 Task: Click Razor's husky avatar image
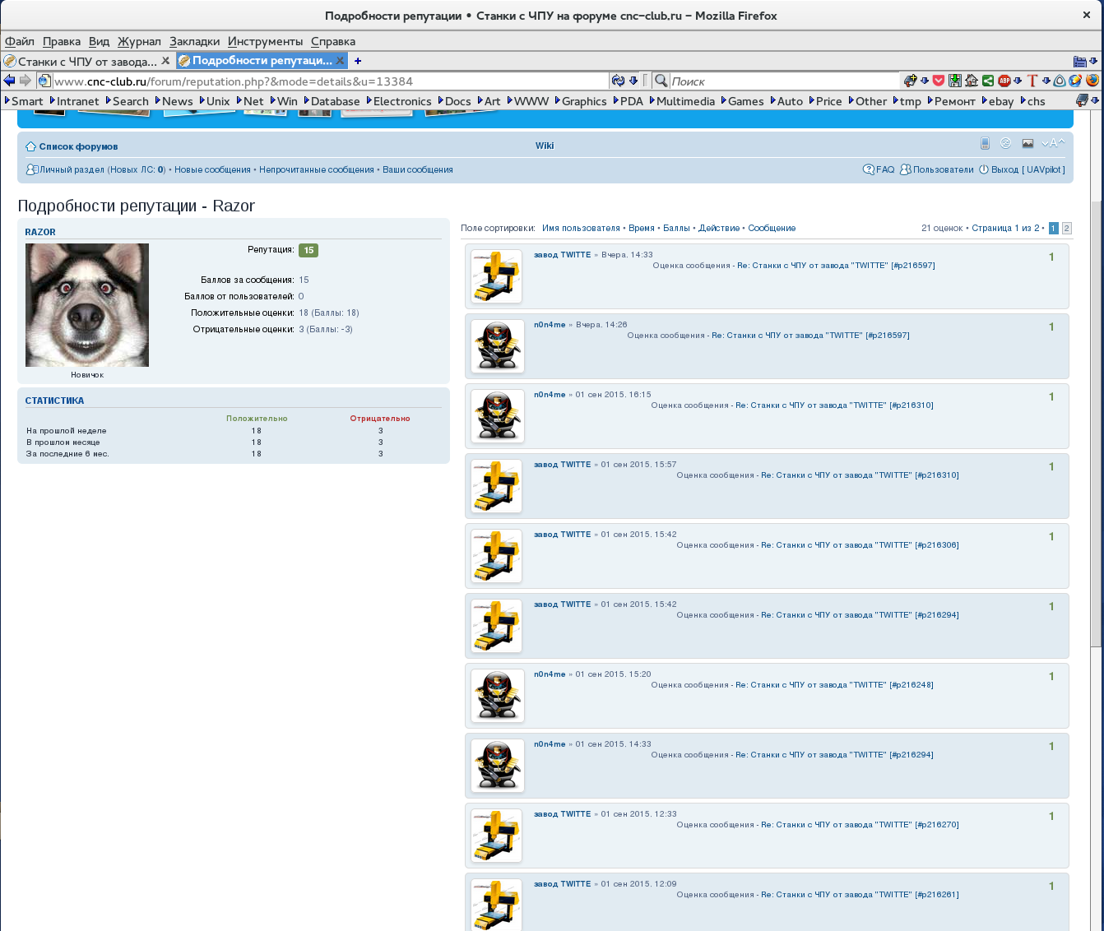point(87,305)
